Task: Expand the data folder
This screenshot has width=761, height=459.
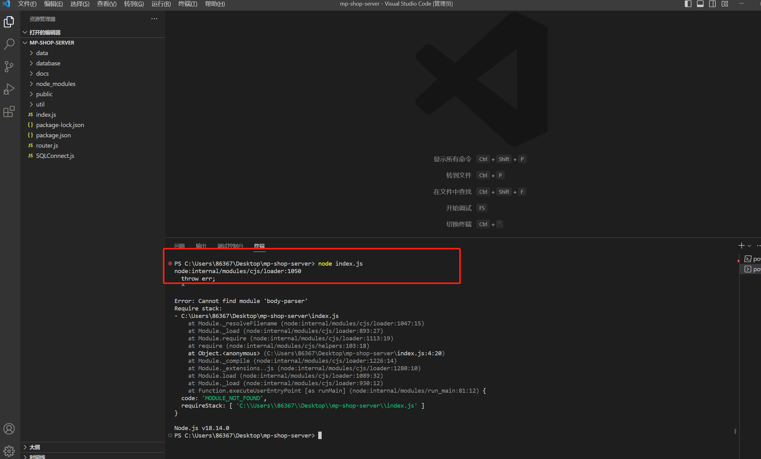Action: 31,53
